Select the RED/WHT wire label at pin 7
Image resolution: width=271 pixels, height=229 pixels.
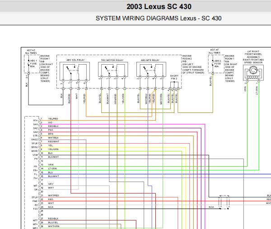pyautogui.click(x=54, y=141)
